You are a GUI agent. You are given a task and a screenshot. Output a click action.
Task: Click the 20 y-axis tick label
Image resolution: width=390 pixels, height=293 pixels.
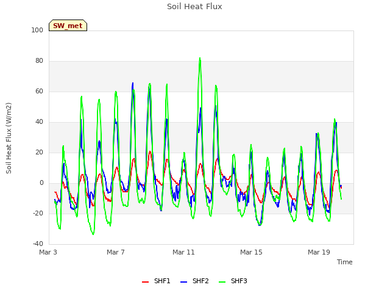39,152
